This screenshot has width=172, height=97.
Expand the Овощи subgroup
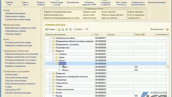[53, 60]
